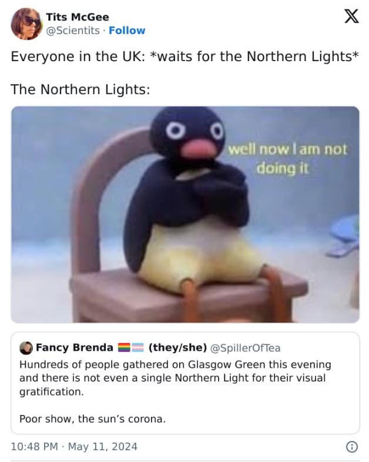Screen dimensions: 369x462
Task: Click Fancy Brenda's small avatar
Action: tap(26, 348)
